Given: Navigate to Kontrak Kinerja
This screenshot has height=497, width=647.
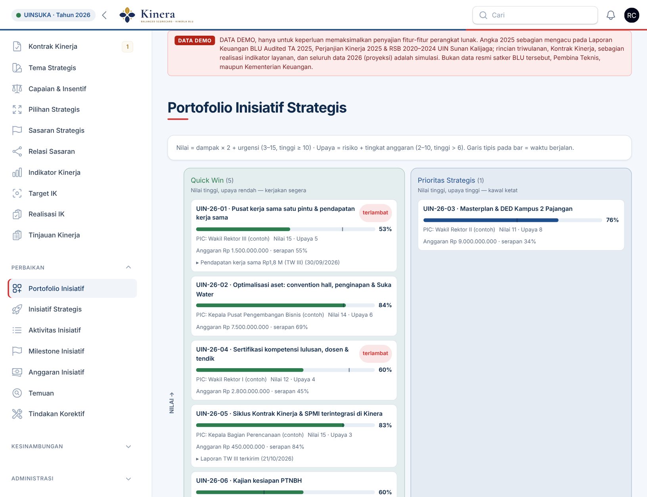Looking at the screenshot, I should (53, 46).
